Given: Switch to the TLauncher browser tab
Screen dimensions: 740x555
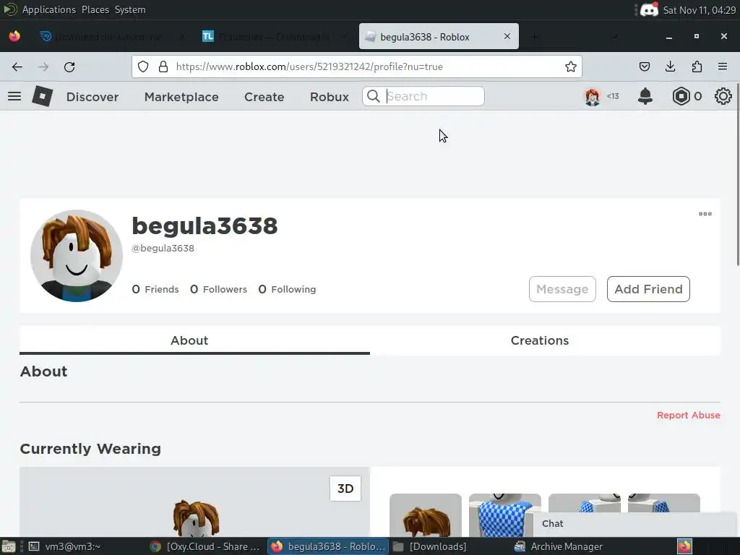Looking at the screenshot, I should point(274,36).
